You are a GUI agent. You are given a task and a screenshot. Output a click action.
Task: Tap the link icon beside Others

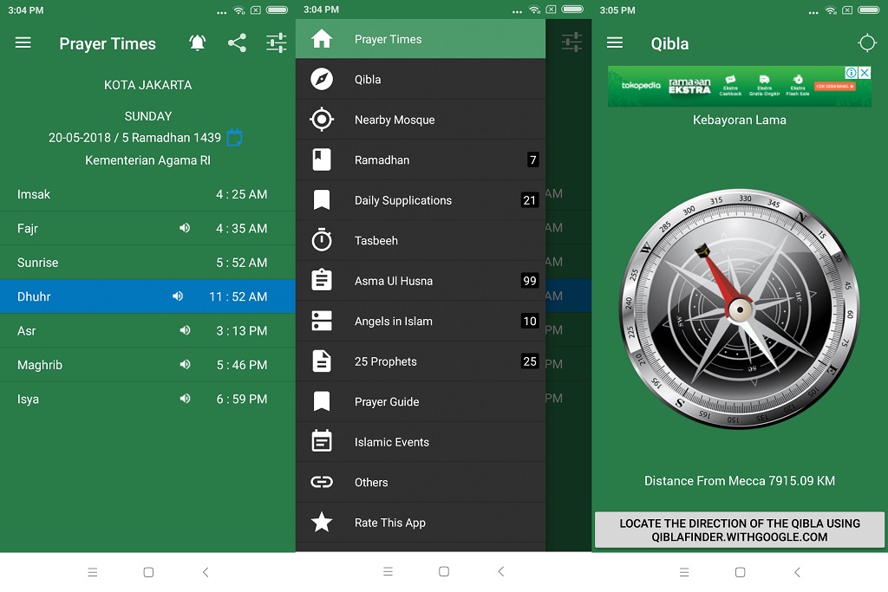tap(322, 482)
